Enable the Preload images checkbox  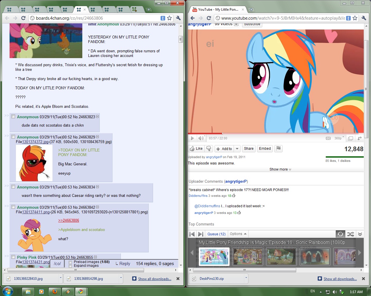(x=70, y=262)
